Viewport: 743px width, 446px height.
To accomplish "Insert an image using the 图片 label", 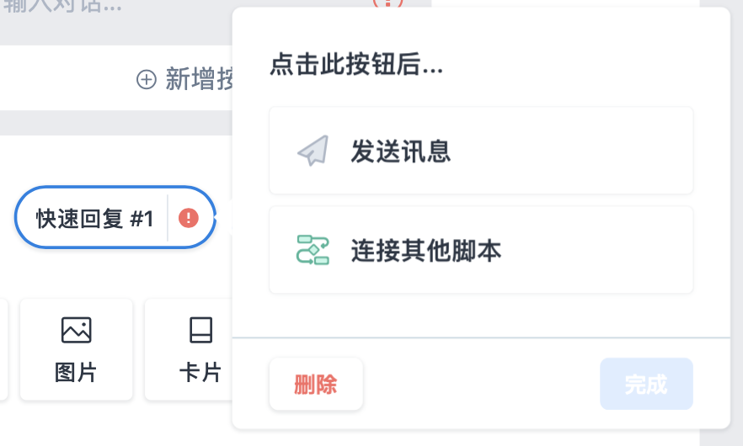I will coord(76,372).
